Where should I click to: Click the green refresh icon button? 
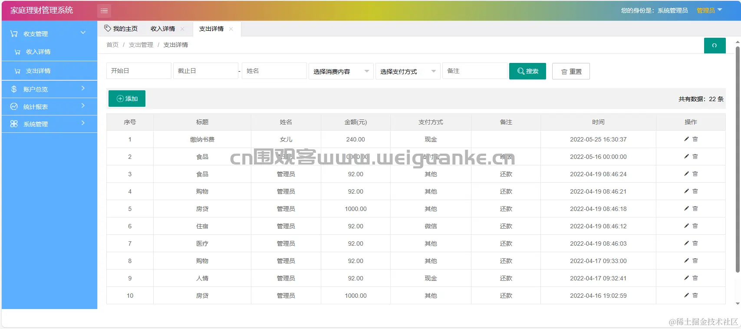pos(715,46)
